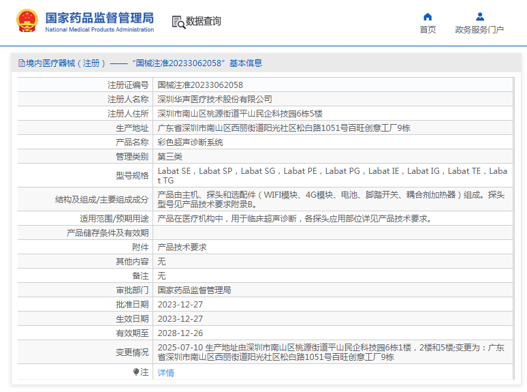Click the 数据查询 search document icon
The image size is (527, 392).
[x=178, y=22]
